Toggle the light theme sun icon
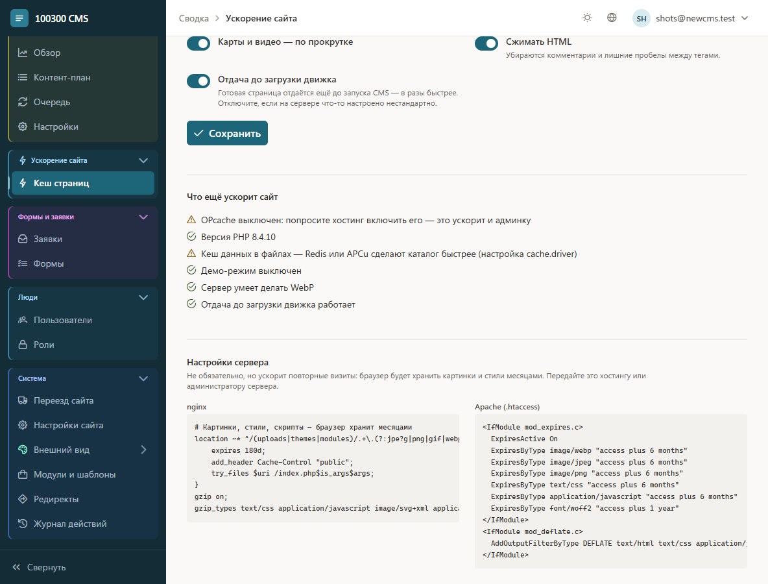Screen dimensions: 768x584 587,18
